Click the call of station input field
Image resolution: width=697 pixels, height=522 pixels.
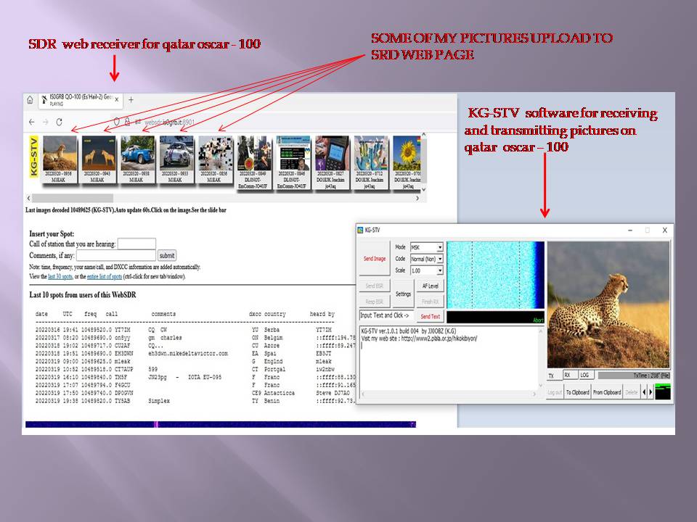click(x=136, y=244)
